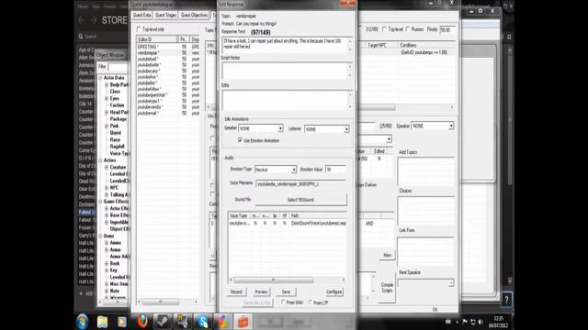The width and height of the screenshot is (588, 330).
Task: Switch to Quest Objectives tab
Action: pos(194,15)
